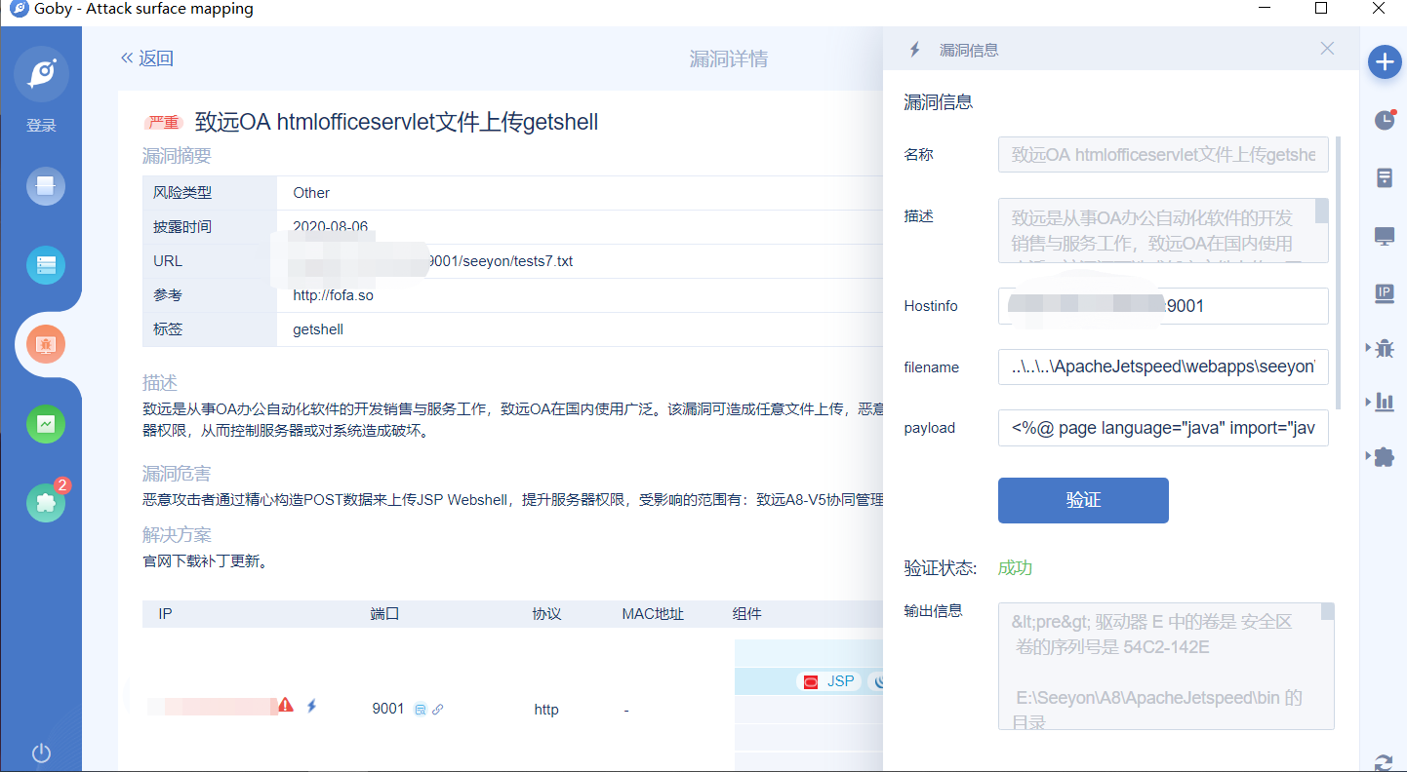Click the seeyon/tests7.txt URL value

point(502,261)
